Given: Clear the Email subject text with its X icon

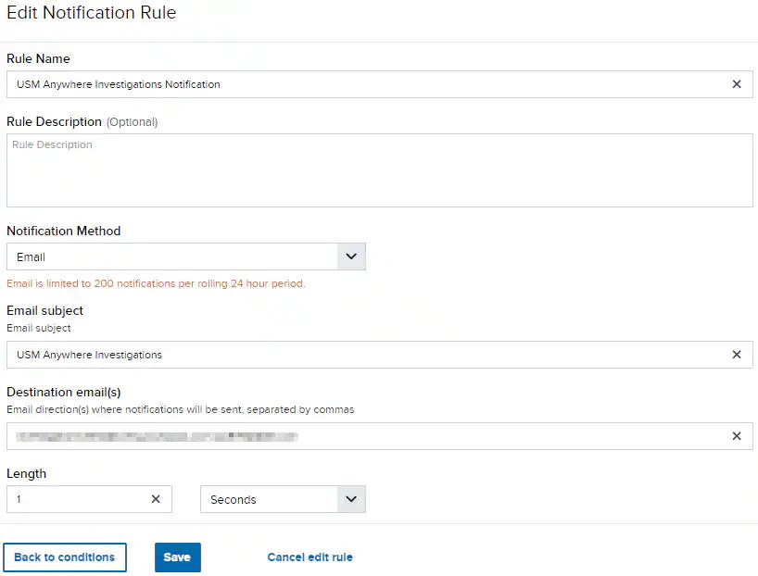Looking at the screenshot, I should tap(737, 355).
